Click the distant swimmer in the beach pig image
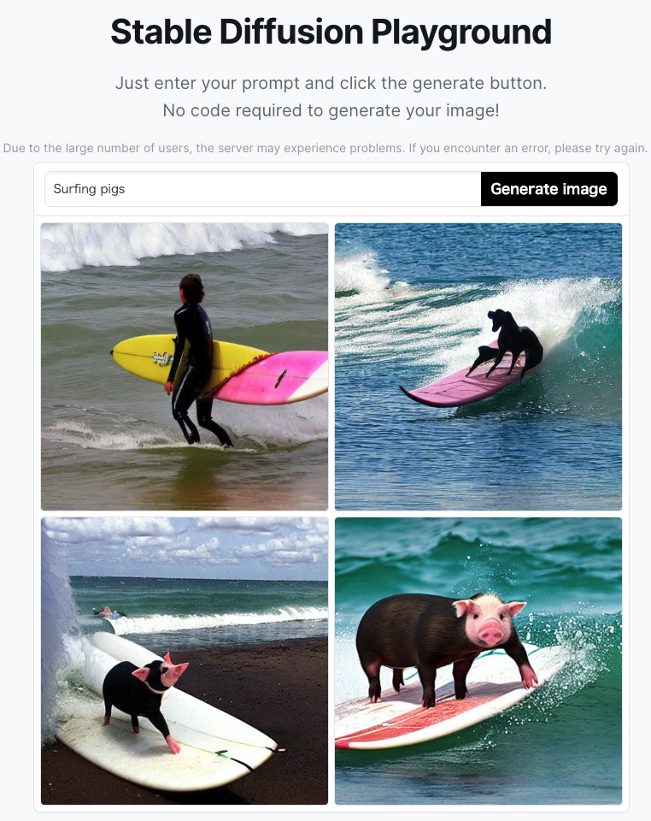 point(108,612)
